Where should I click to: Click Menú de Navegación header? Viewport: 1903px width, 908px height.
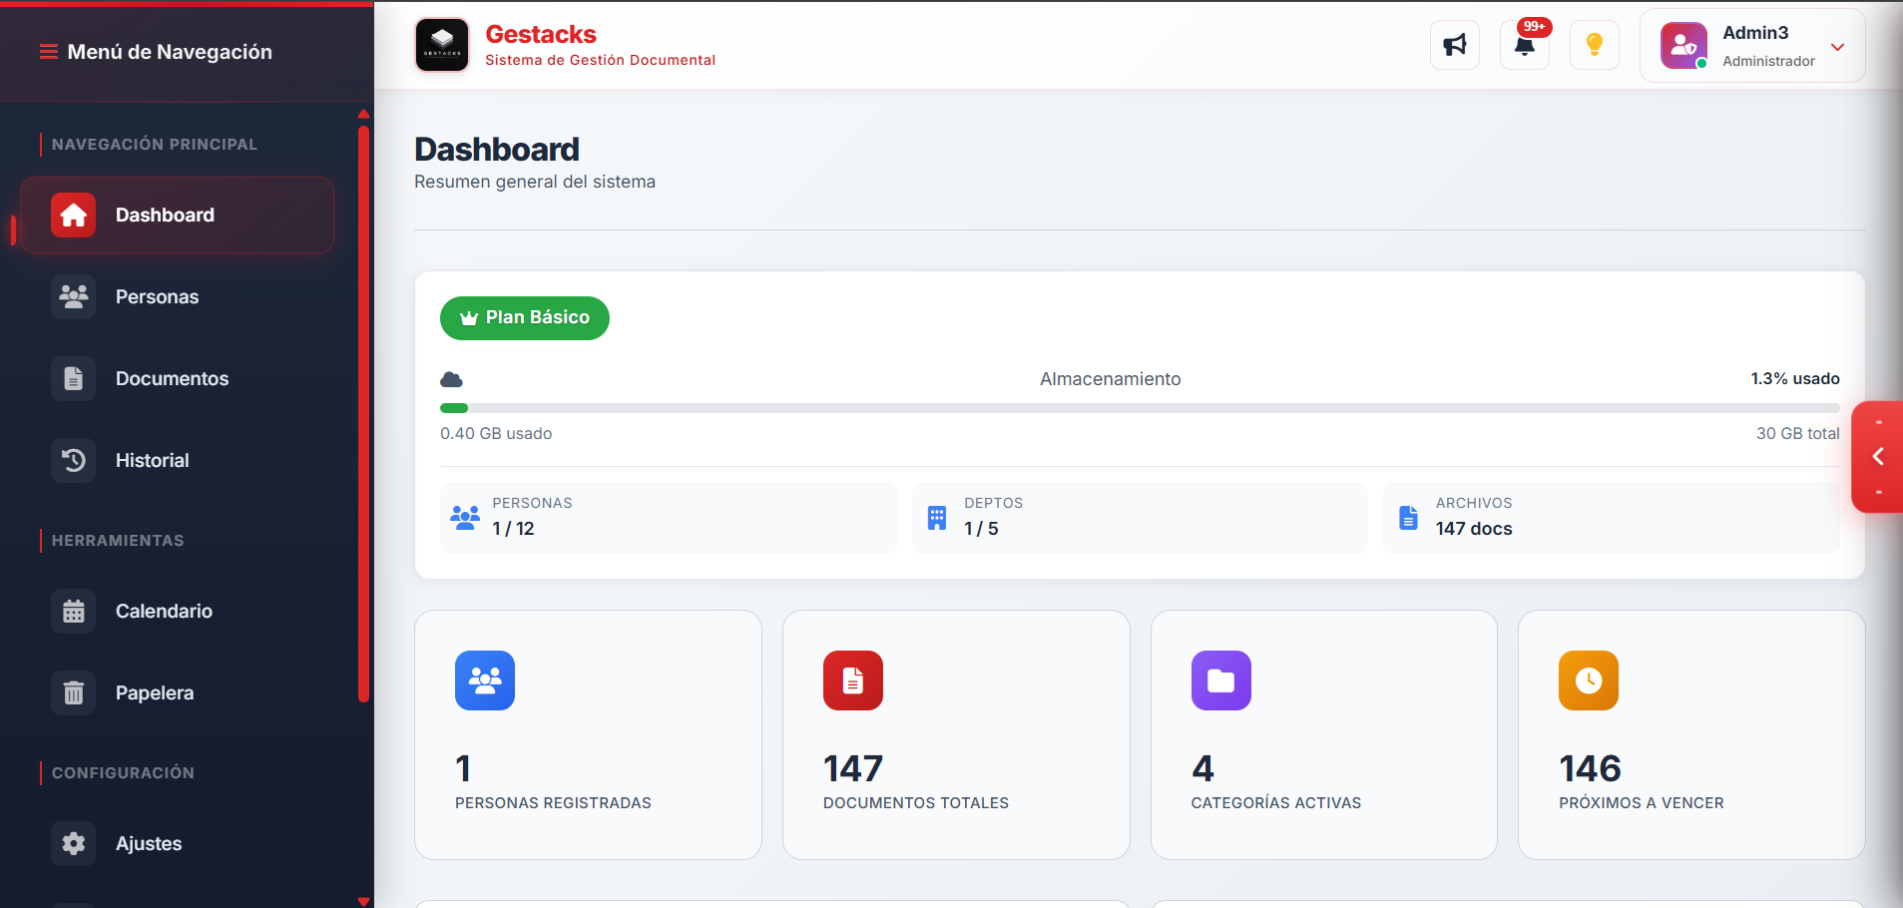170,52
